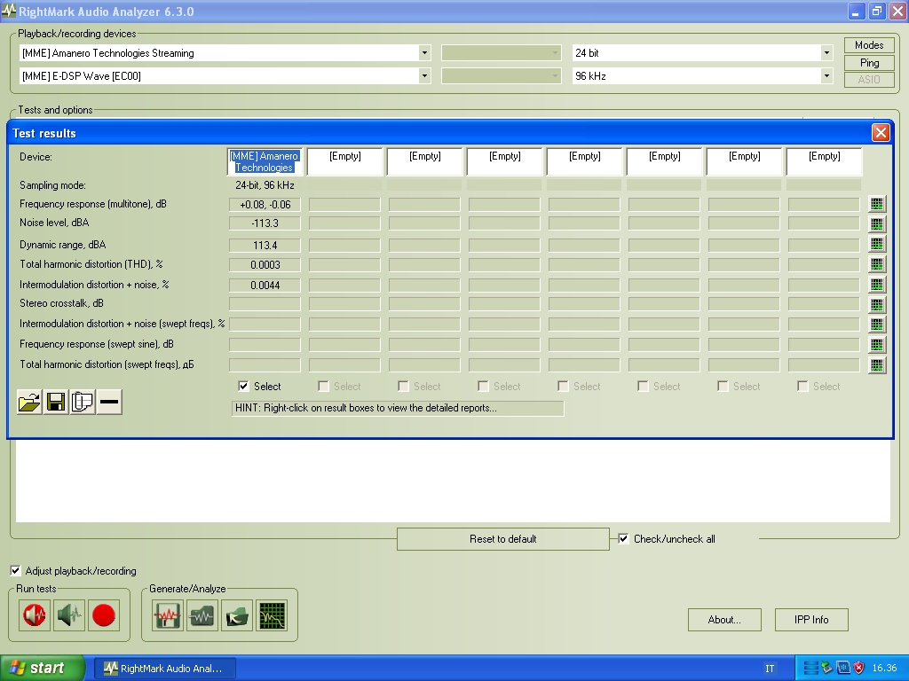Open THD graph icon
Image resolution: width=909 pixels, height=681 pixels.
(876, 264)
